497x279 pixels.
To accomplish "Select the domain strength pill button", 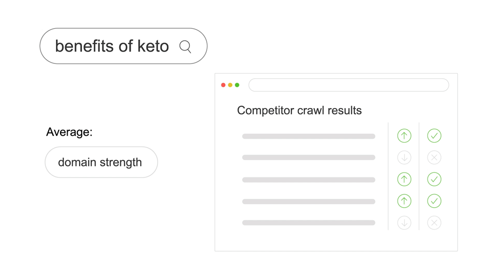I will point(101,162).
